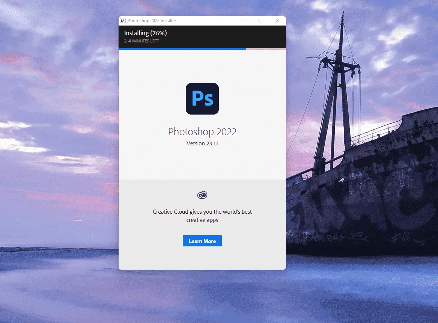This screenshot has width=438, height=323.
Task: Click the Adobe icon in title bar
Action: (x=123, y=21)
